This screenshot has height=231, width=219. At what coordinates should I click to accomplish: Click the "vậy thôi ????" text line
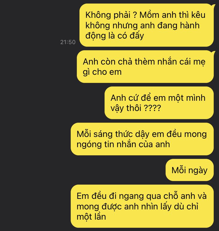pyautogui.click(x=136, y=108)
